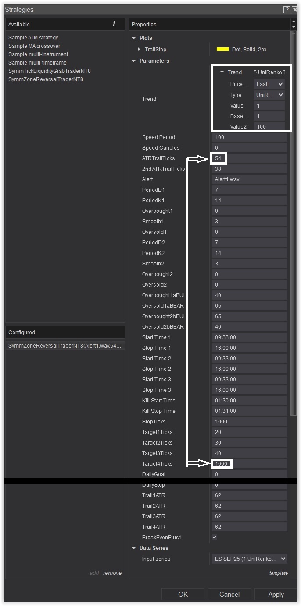The width and height of the screenshot is (301, 606).
Task: Close the Strategies dialog window
Action: (295, 10)
